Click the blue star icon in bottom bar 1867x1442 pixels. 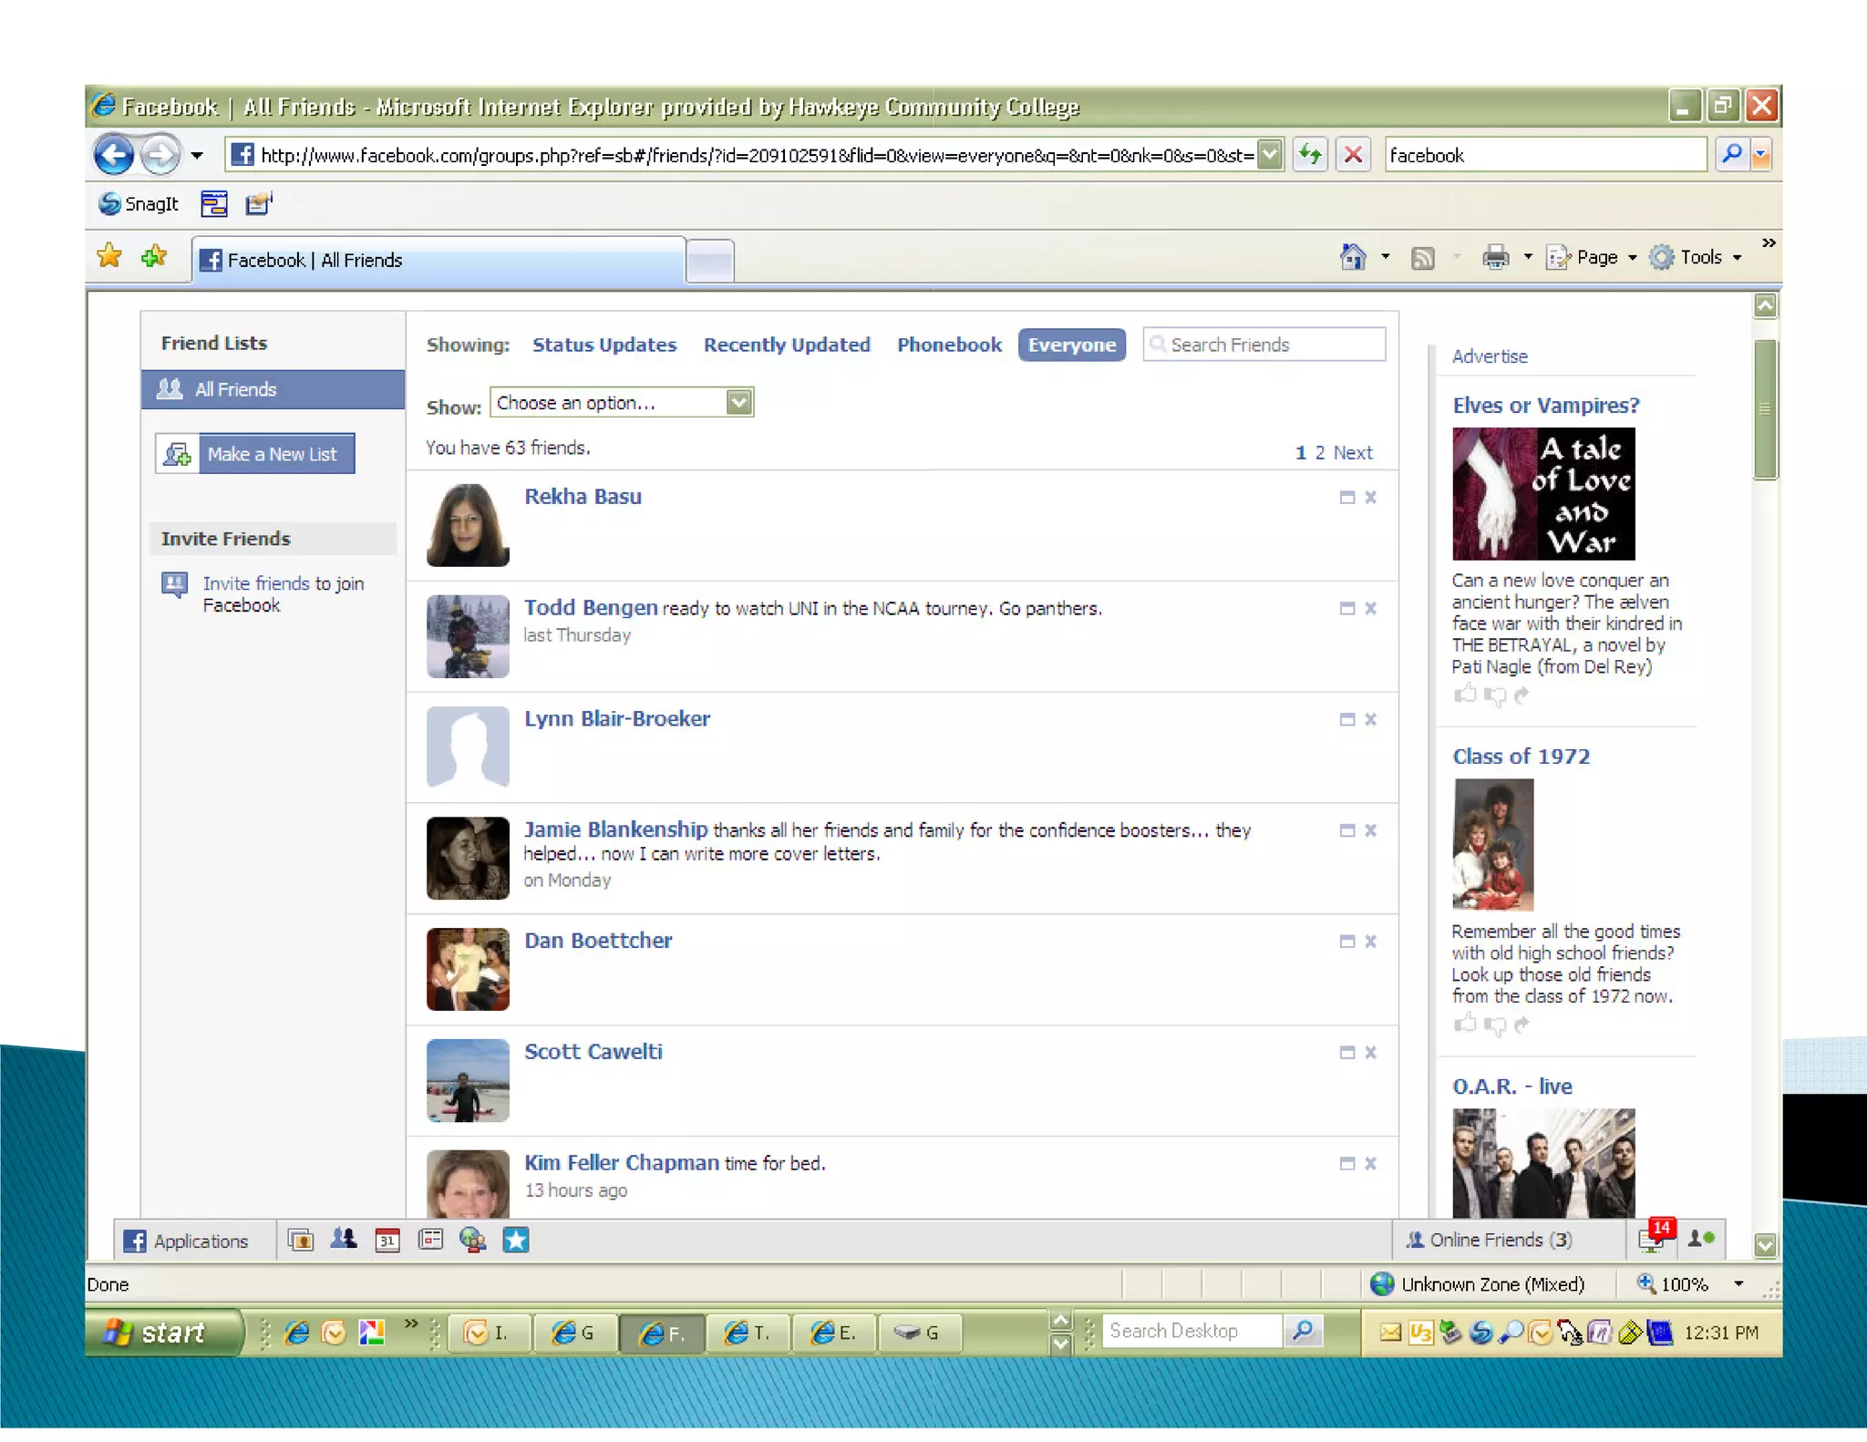pos(516,1240)
